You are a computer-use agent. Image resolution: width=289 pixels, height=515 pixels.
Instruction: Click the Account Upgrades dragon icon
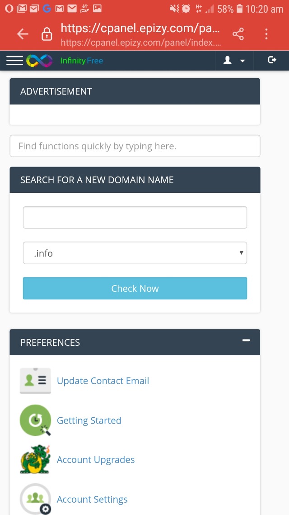click(x=35, y=459)
